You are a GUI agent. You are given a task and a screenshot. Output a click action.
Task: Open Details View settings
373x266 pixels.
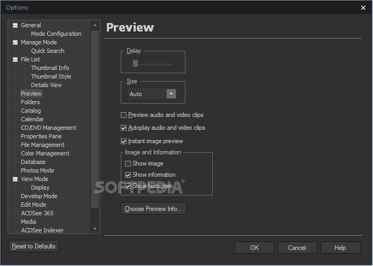[x=46, y=85]
